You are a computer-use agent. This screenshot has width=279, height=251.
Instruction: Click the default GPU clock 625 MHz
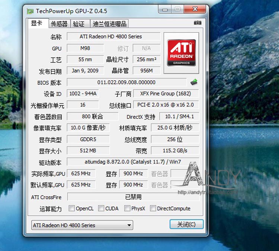point(81,185)
